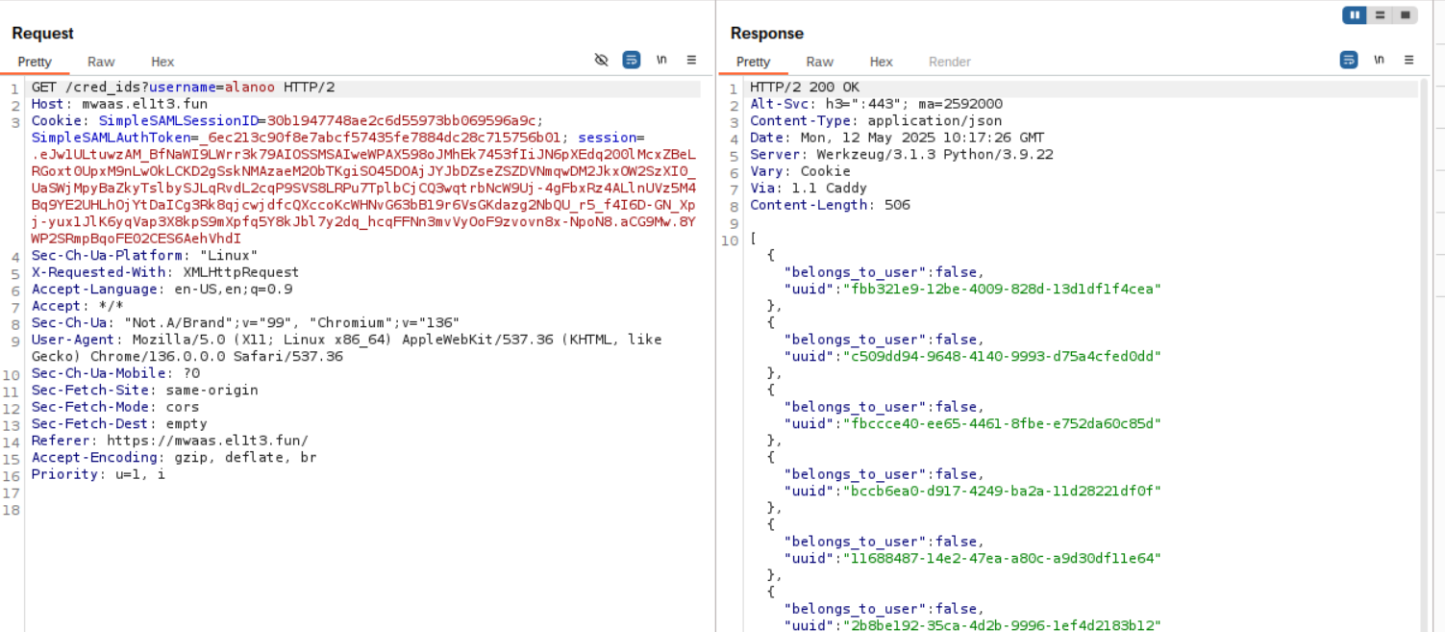1445x632 pixels.
Task: Toggle the blue text-wrap icon in Request panel
Action: [x=632, y=60]
